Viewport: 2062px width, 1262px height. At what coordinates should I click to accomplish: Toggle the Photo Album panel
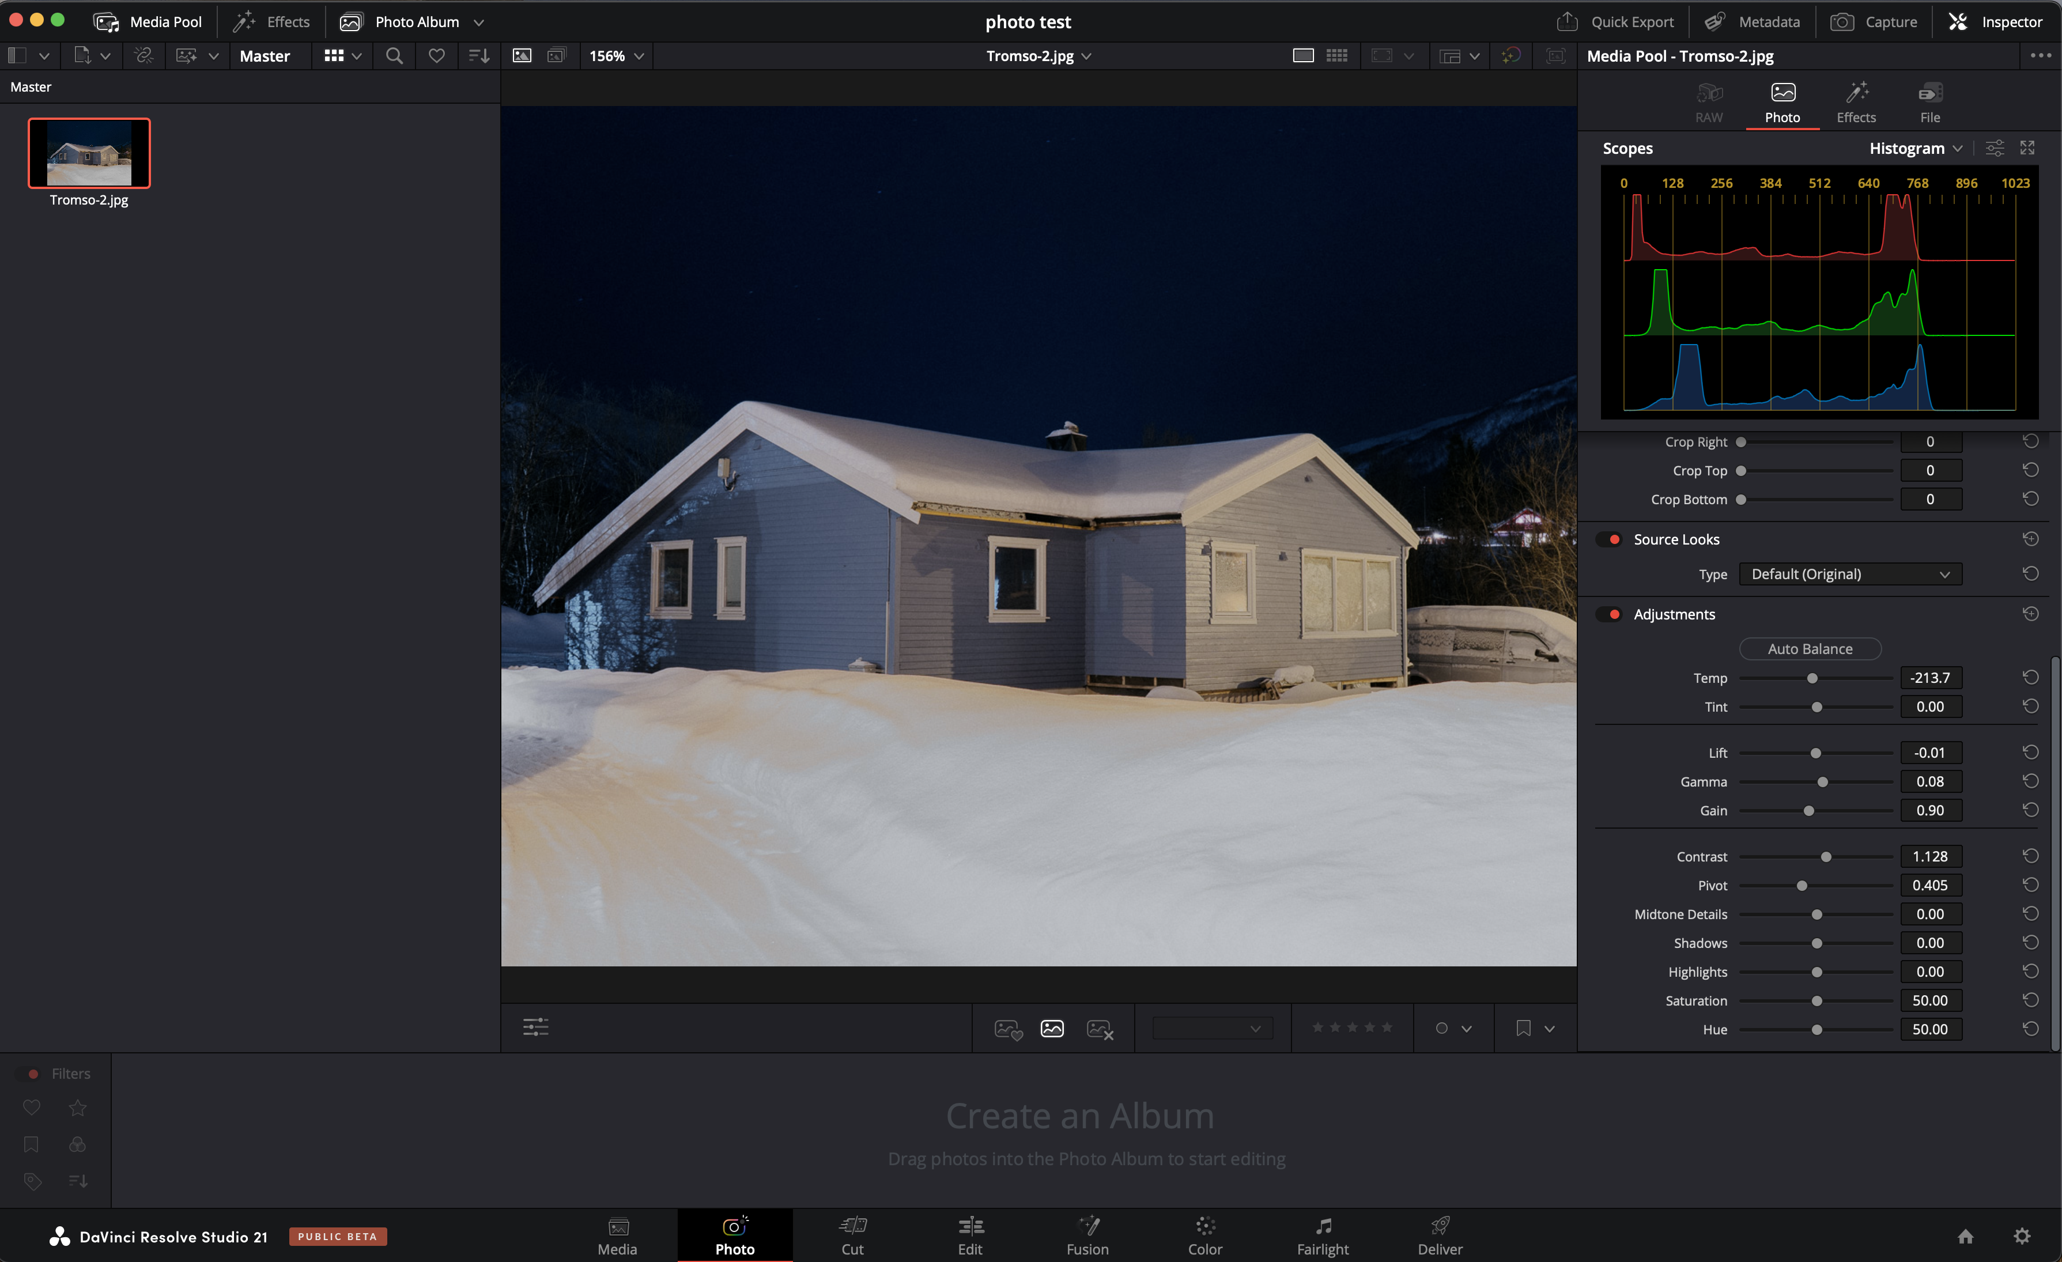400,22
